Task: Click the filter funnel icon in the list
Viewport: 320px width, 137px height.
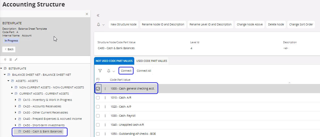Action: click(x=100, y=71)
